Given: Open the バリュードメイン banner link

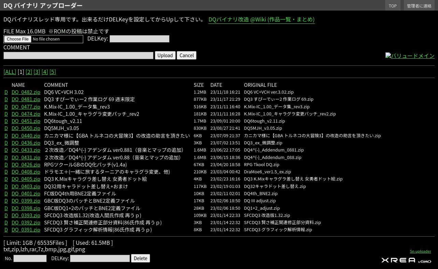Looking at the screenshot, I should (410, 56).
